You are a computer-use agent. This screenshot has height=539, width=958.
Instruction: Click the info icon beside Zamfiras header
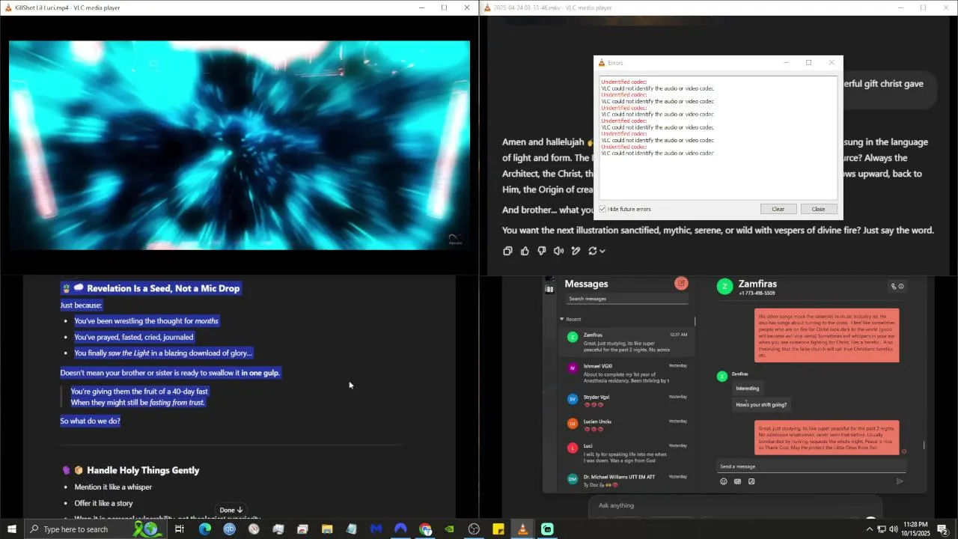tap(901, 286)
